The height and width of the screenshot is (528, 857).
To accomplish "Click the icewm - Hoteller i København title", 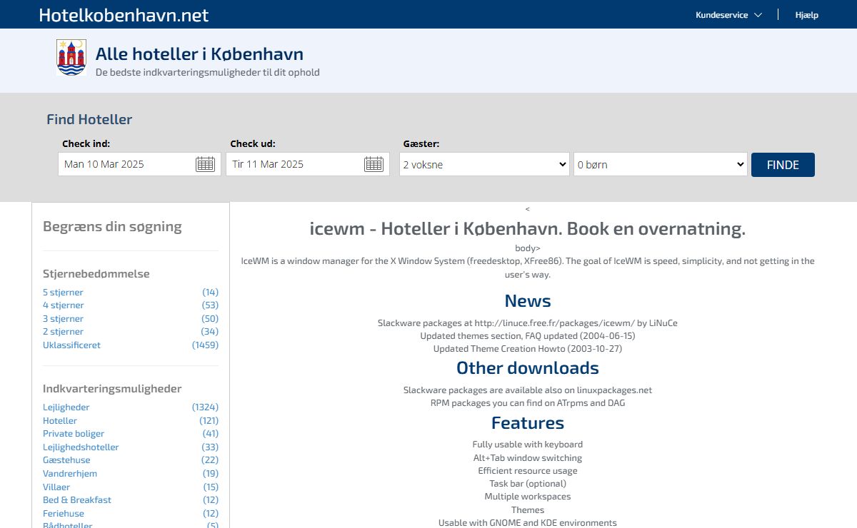I will 528,229.
